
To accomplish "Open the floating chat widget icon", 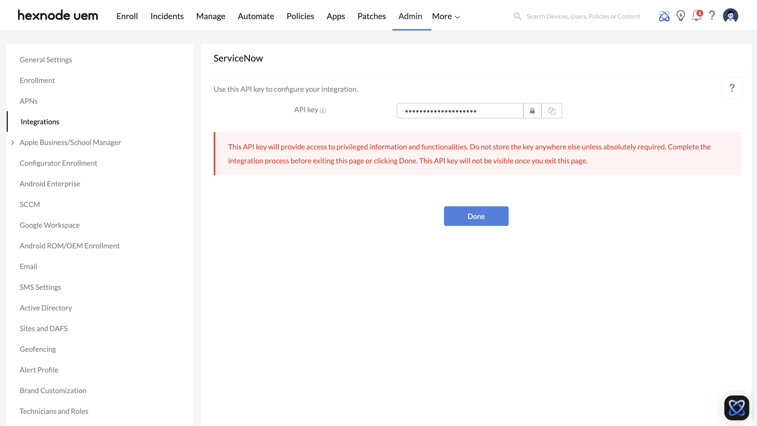I will click(x=736, y=408).
